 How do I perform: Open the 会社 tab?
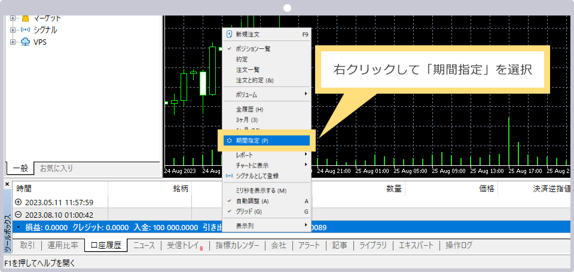point(279,245)
